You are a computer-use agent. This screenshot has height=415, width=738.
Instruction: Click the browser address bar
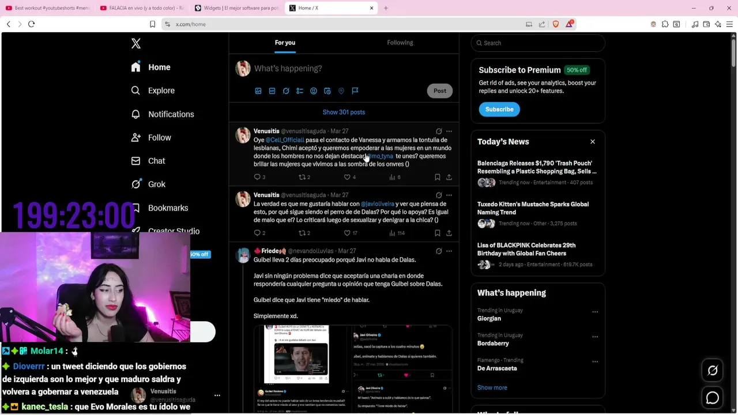[x=346, y=24]
